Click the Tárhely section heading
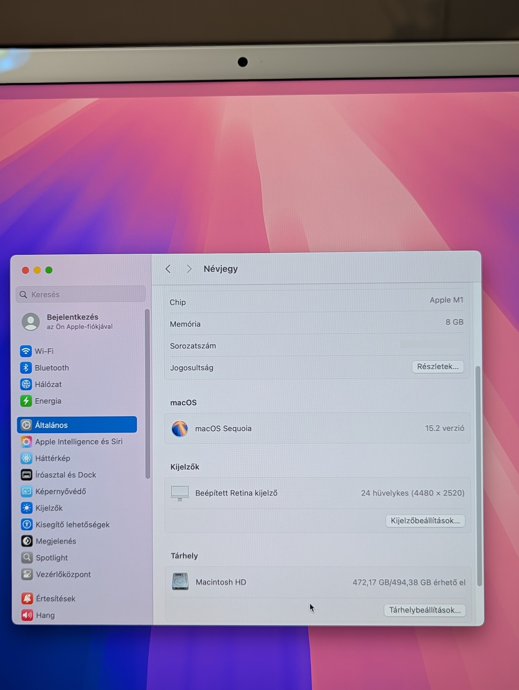The height and width of the screenshot is (690, 519). pyautogui.click(x=184, y=556)
